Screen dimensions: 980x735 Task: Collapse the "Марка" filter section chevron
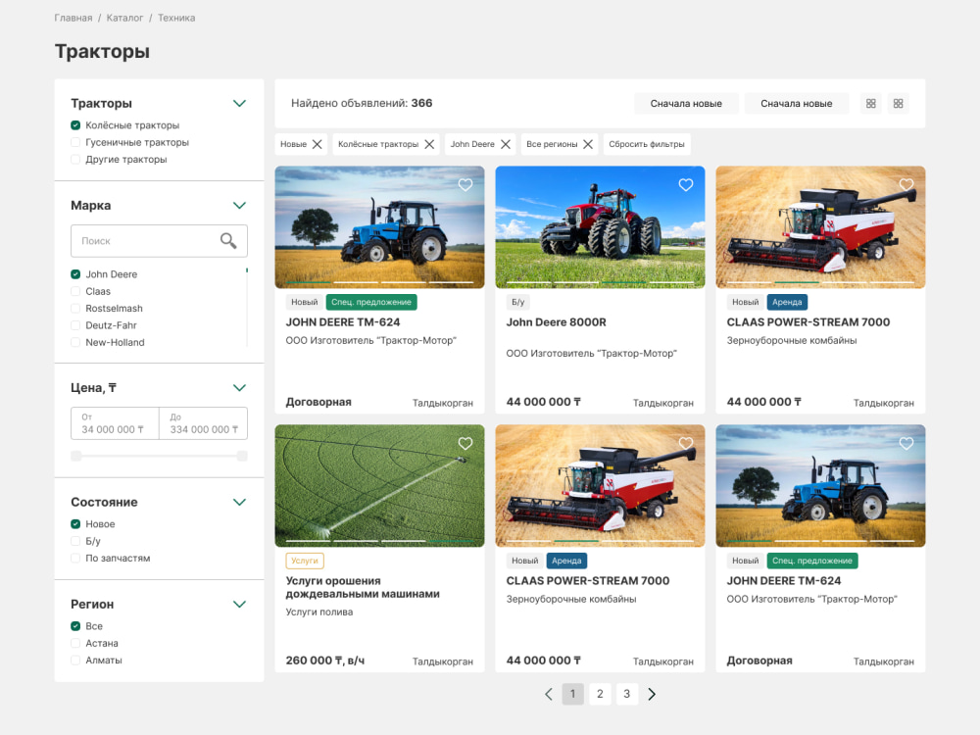coord(239,206)
